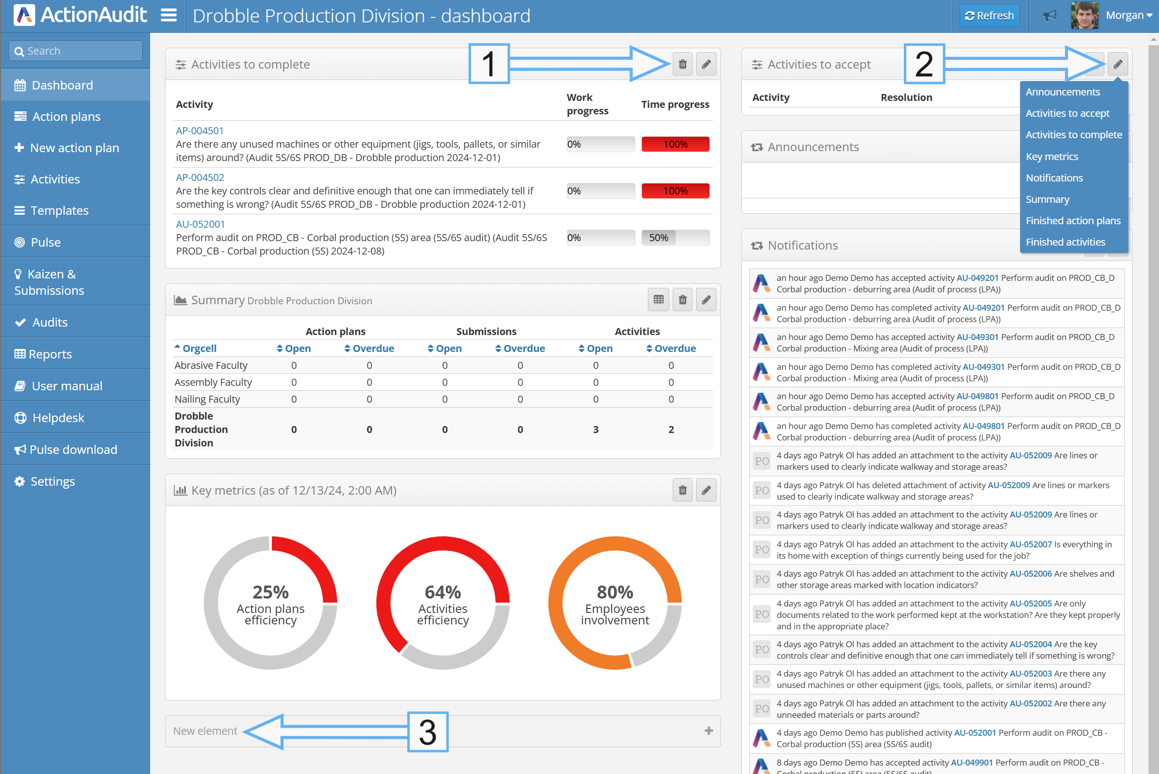Click the announcements megaphone icon in header
The height and width of the screenshot is (774, 1159).
pyautogui.click(x=1049, y=16)
